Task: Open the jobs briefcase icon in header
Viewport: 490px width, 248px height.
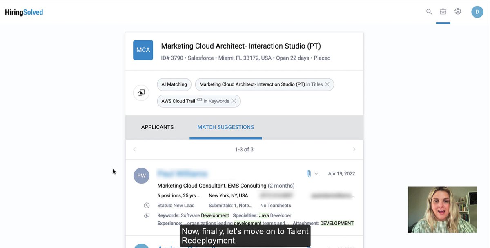Action: click(x=443, y=11)
